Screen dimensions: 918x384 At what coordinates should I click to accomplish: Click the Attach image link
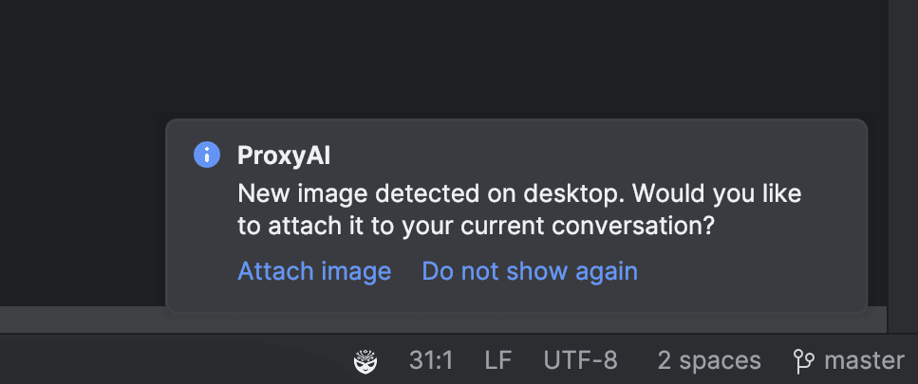[314, 271]
